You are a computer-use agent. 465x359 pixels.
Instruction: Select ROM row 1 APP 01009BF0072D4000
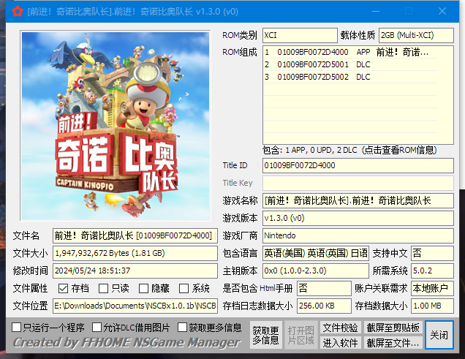coord(350,52)
